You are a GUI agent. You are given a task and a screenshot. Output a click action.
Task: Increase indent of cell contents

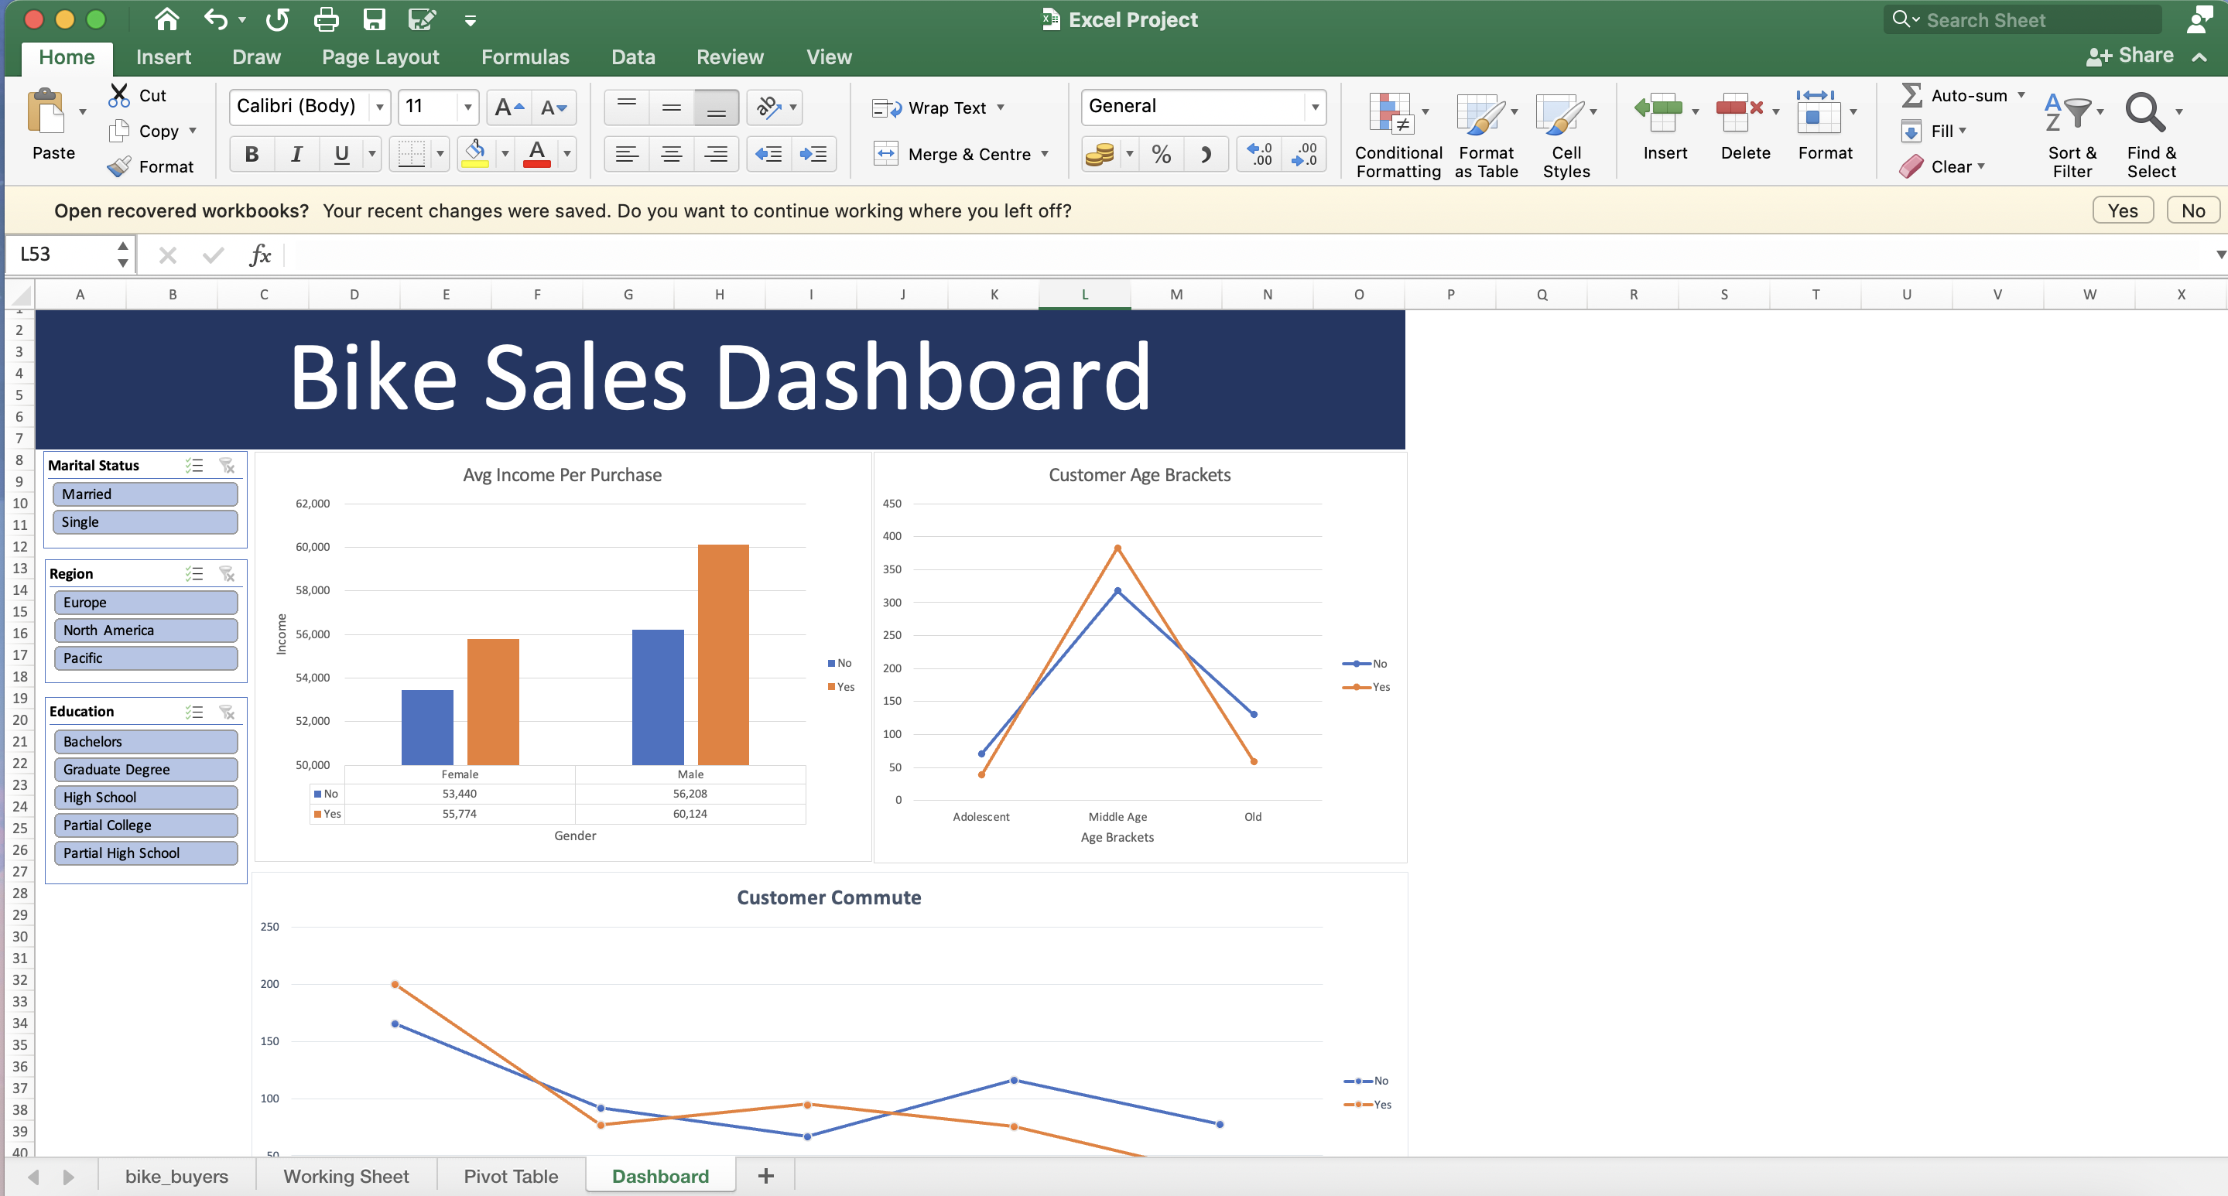tap(814, 154)
